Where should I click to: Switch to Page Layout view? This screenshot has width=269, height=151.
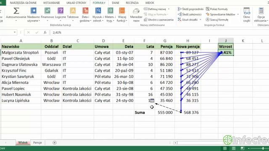[x=234, y=148]
